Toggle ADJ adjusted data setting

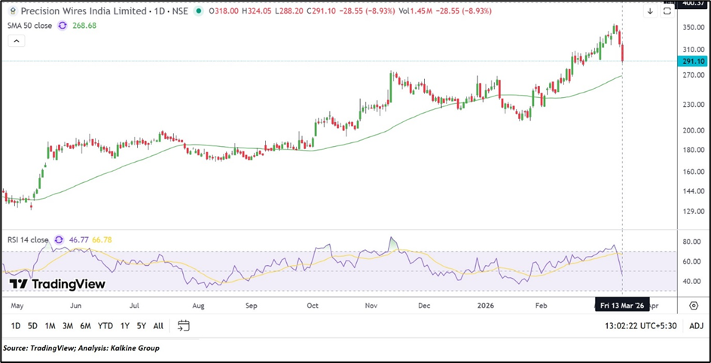695,326
